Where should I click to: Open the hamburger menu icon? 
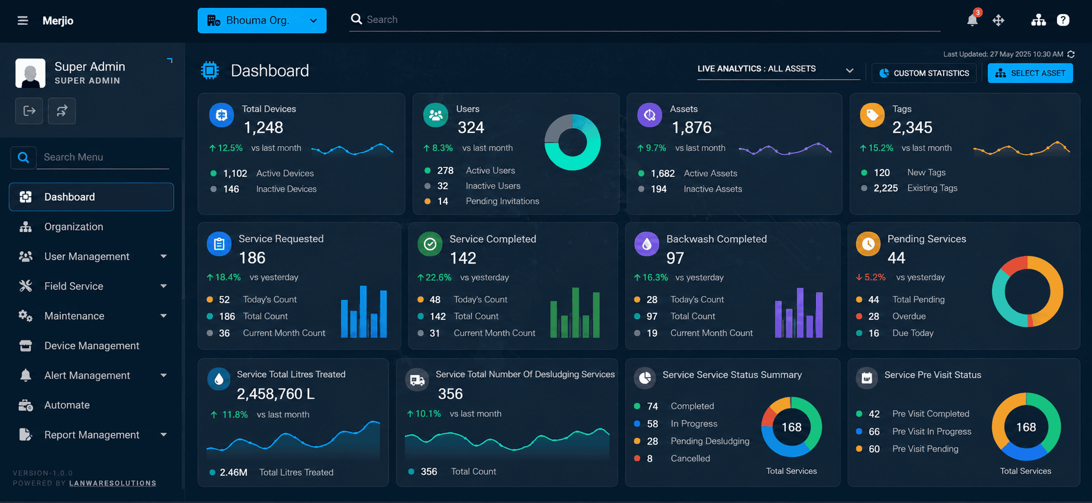coord(22,21)
